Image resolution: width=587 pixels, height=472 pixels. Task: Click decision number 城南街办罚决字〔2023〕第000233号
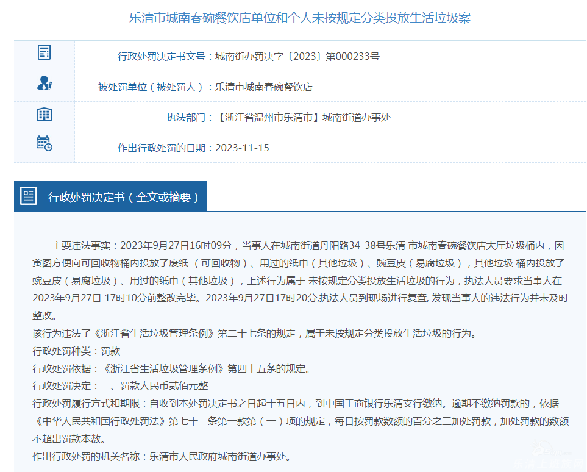(x=297, y=57)
